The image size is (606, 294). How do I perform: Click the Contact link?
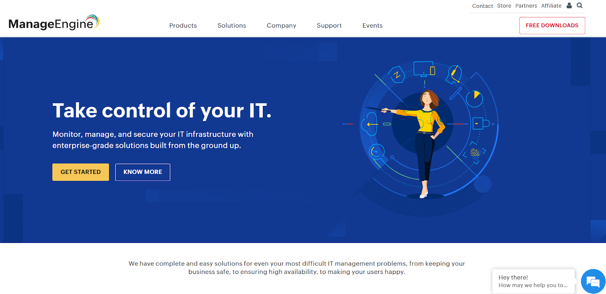point(483,6)
